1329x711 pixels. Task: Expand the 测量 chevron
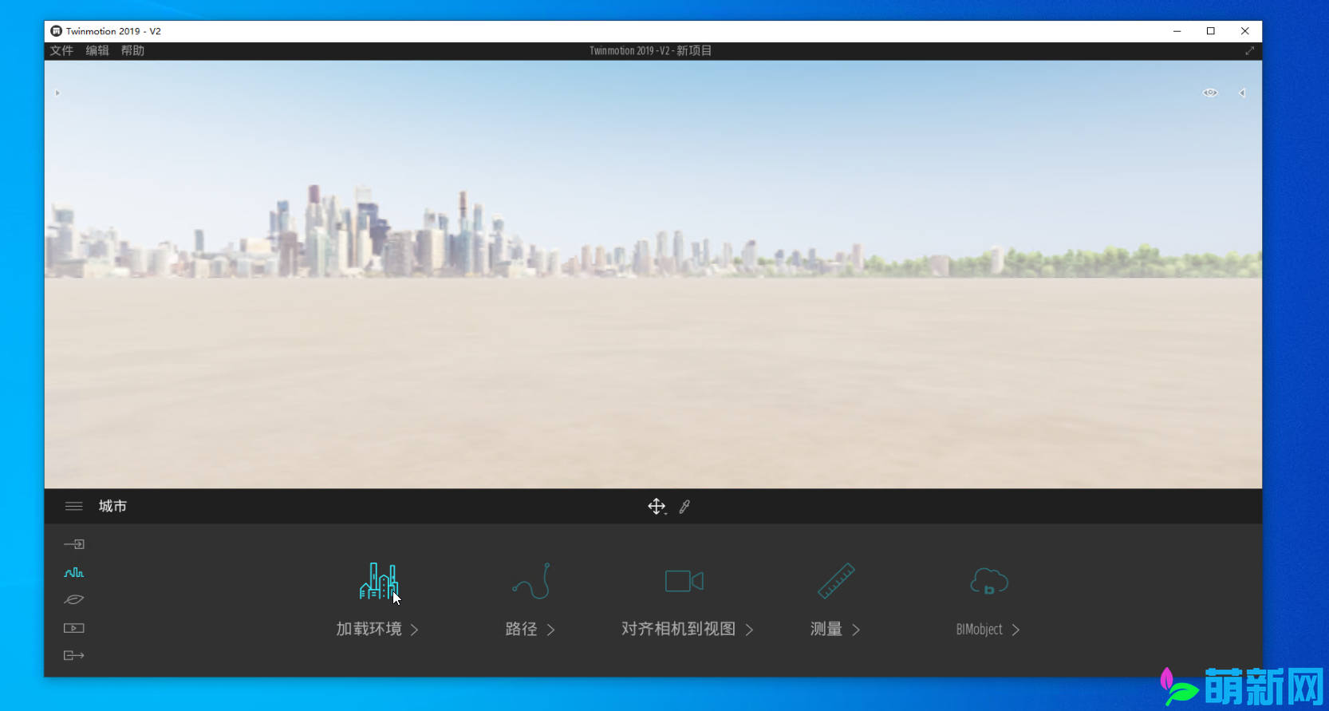(856, 630)
